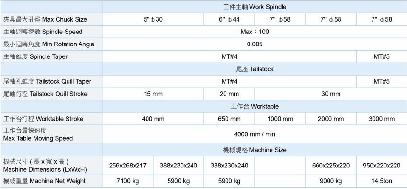
Task: Click the Work Spindle section header
Action: click(255, 7)
